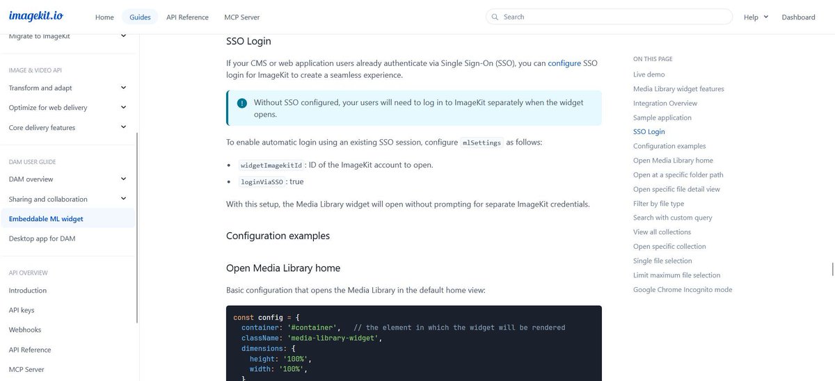Jump to View all collections
This screenshot has height=381, width=835.
(x=662, y=232)
